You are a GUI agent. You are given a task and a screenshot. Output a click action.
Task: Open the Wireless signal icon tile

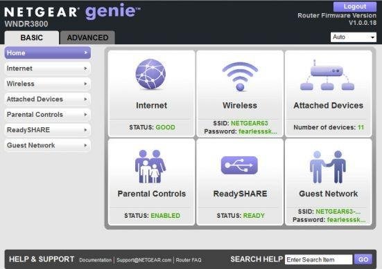pyautogui.click(x=240, y=76)
